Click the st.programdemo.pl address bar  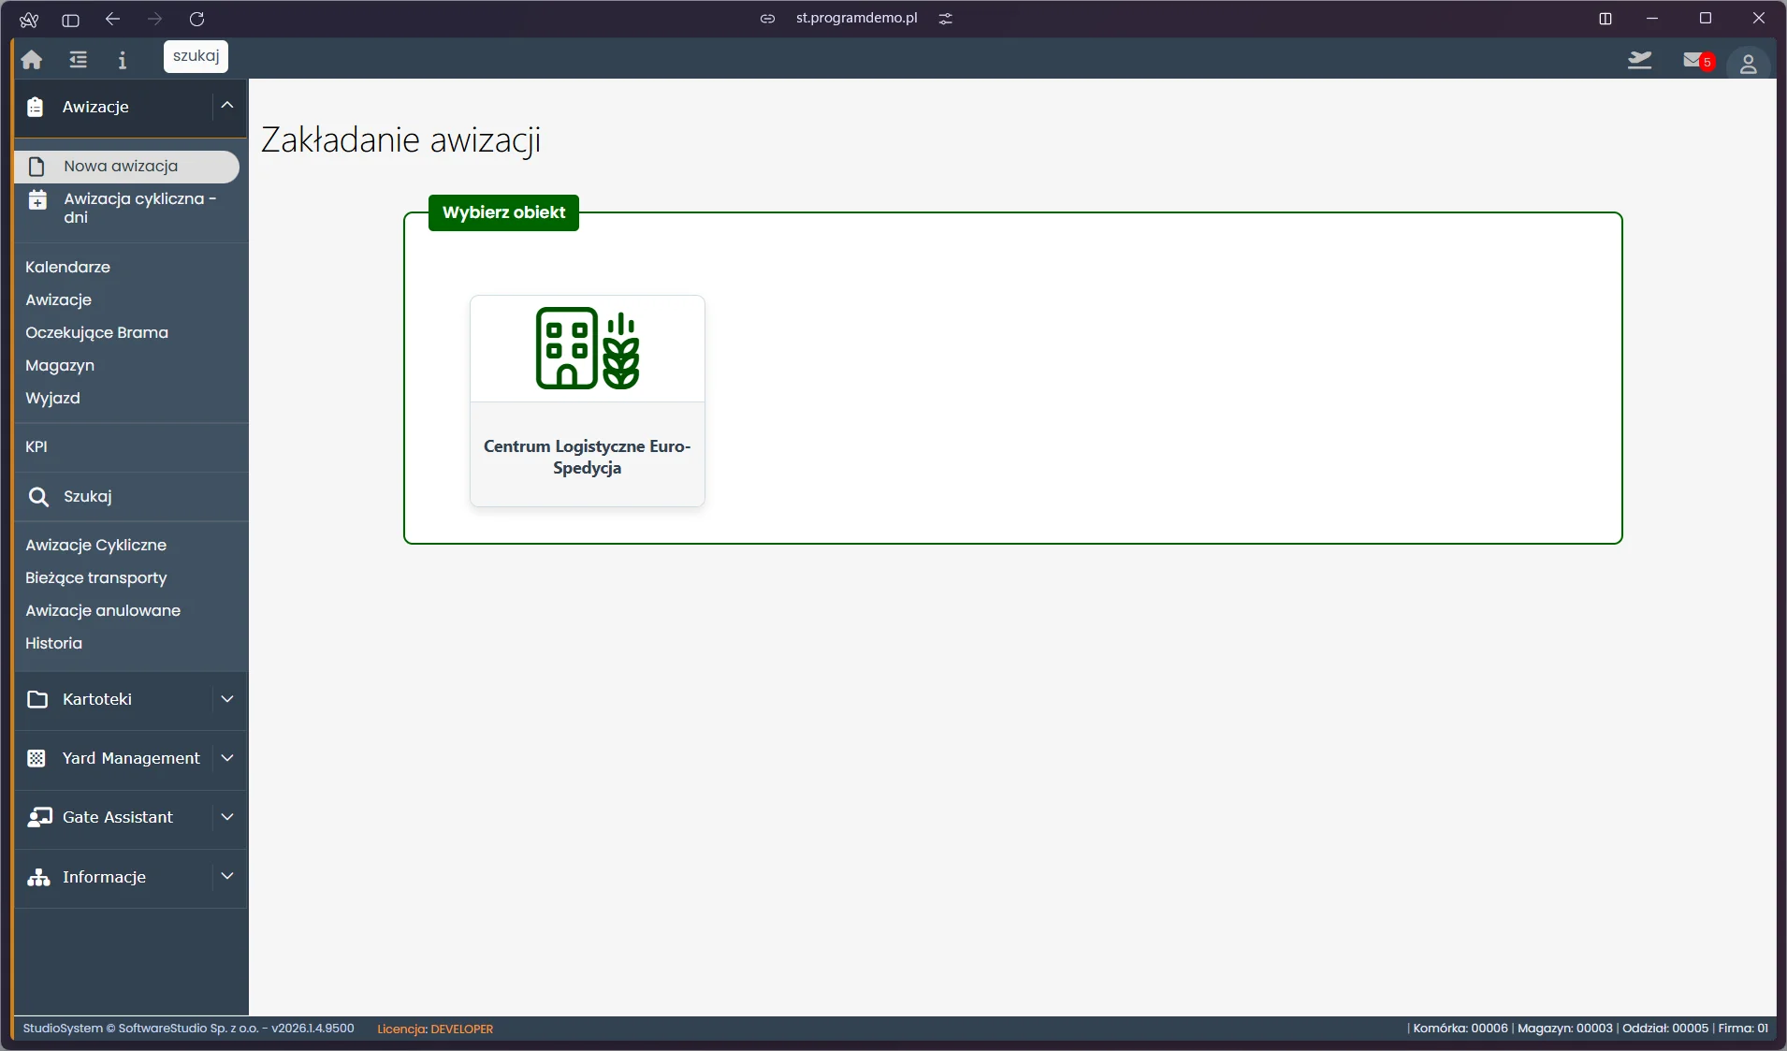[856, 18]
